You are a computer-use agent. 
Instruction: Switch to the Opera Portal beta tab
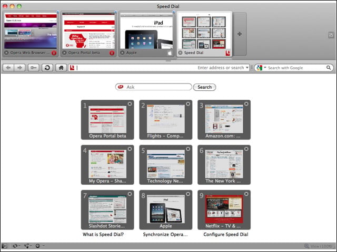point(88,34)
